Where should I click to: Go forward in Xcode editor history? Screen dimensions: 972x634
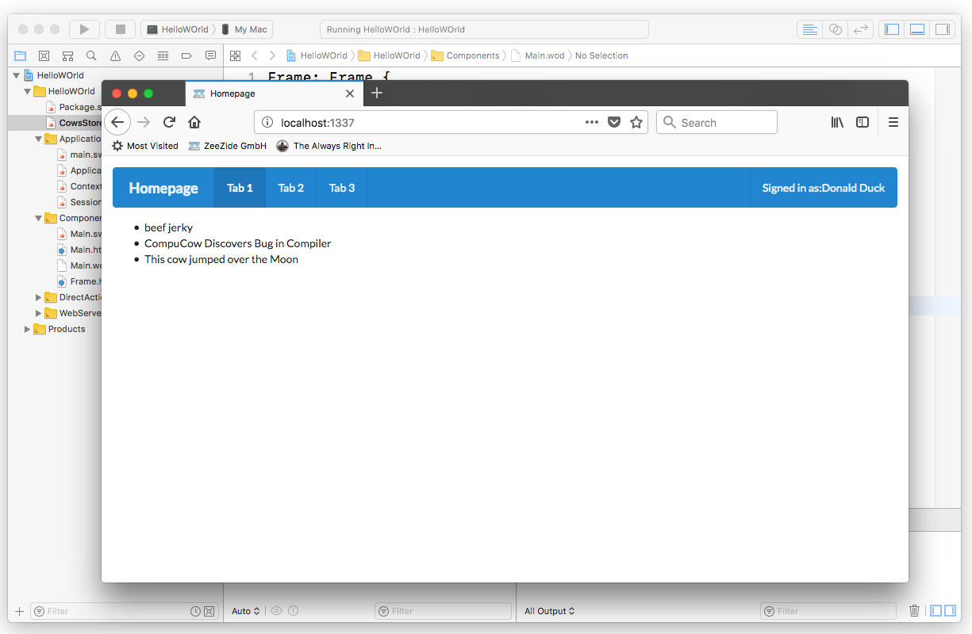[x=273, y=55]
